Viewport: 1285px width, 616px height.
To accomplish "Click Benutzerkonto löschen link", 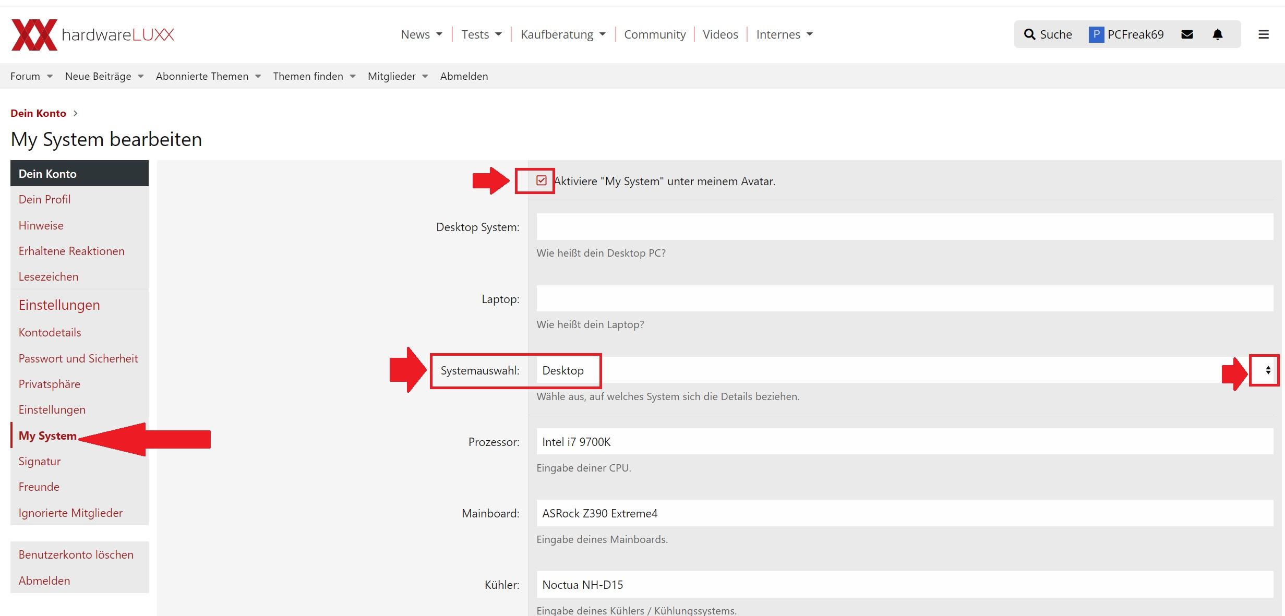I will 76,554.
